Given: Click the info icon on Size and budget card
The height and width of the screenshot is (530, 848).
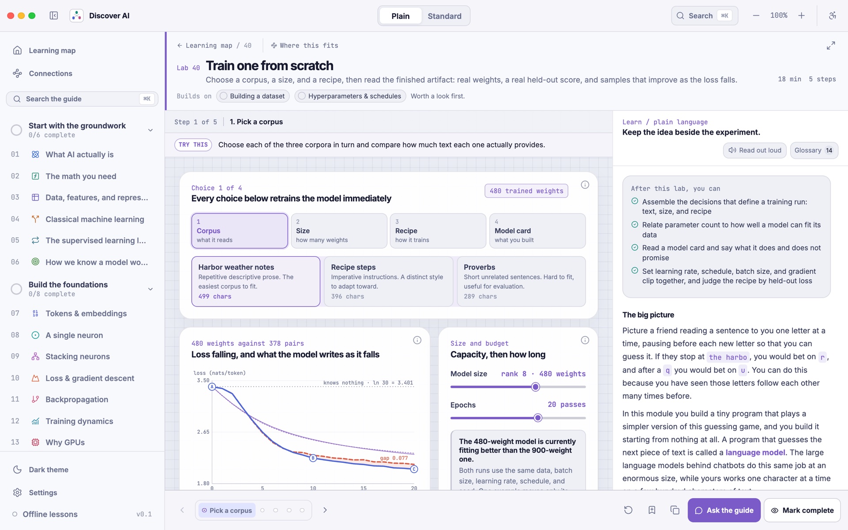Looking at the screenshot, I should [x=585, y=340].
